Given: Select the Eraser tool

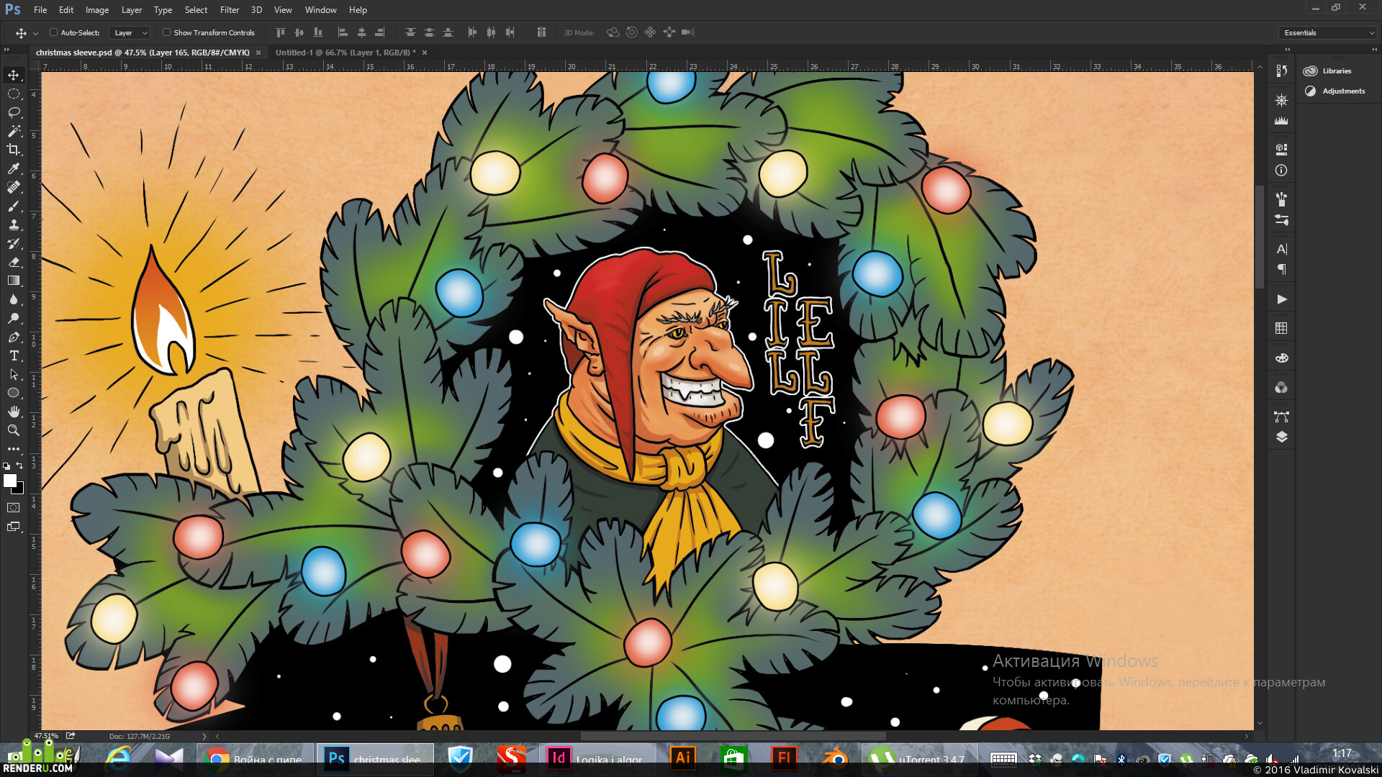Looking at the screenshot, I should click(x=14, y=262).
